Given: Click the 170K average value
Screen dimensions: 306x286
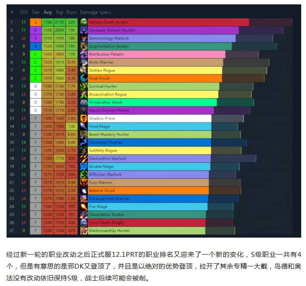Looking at the screenshot, I should coord(48,22).
